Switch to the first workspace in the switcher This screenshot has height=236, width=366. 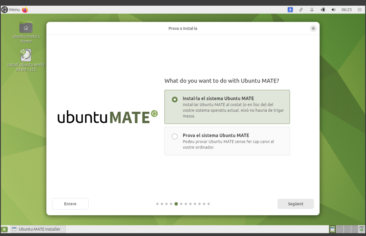332,229
